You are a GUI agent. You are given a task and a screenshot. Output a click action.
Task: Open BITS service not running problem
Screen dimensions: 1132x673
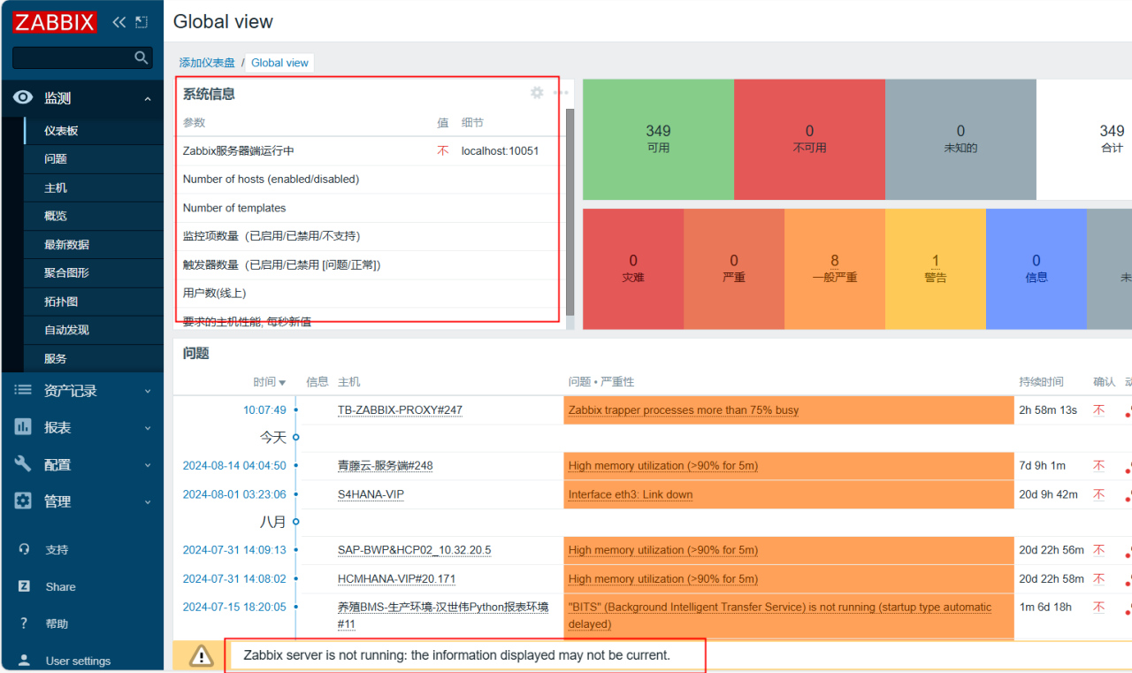click(x=780, y=616)
